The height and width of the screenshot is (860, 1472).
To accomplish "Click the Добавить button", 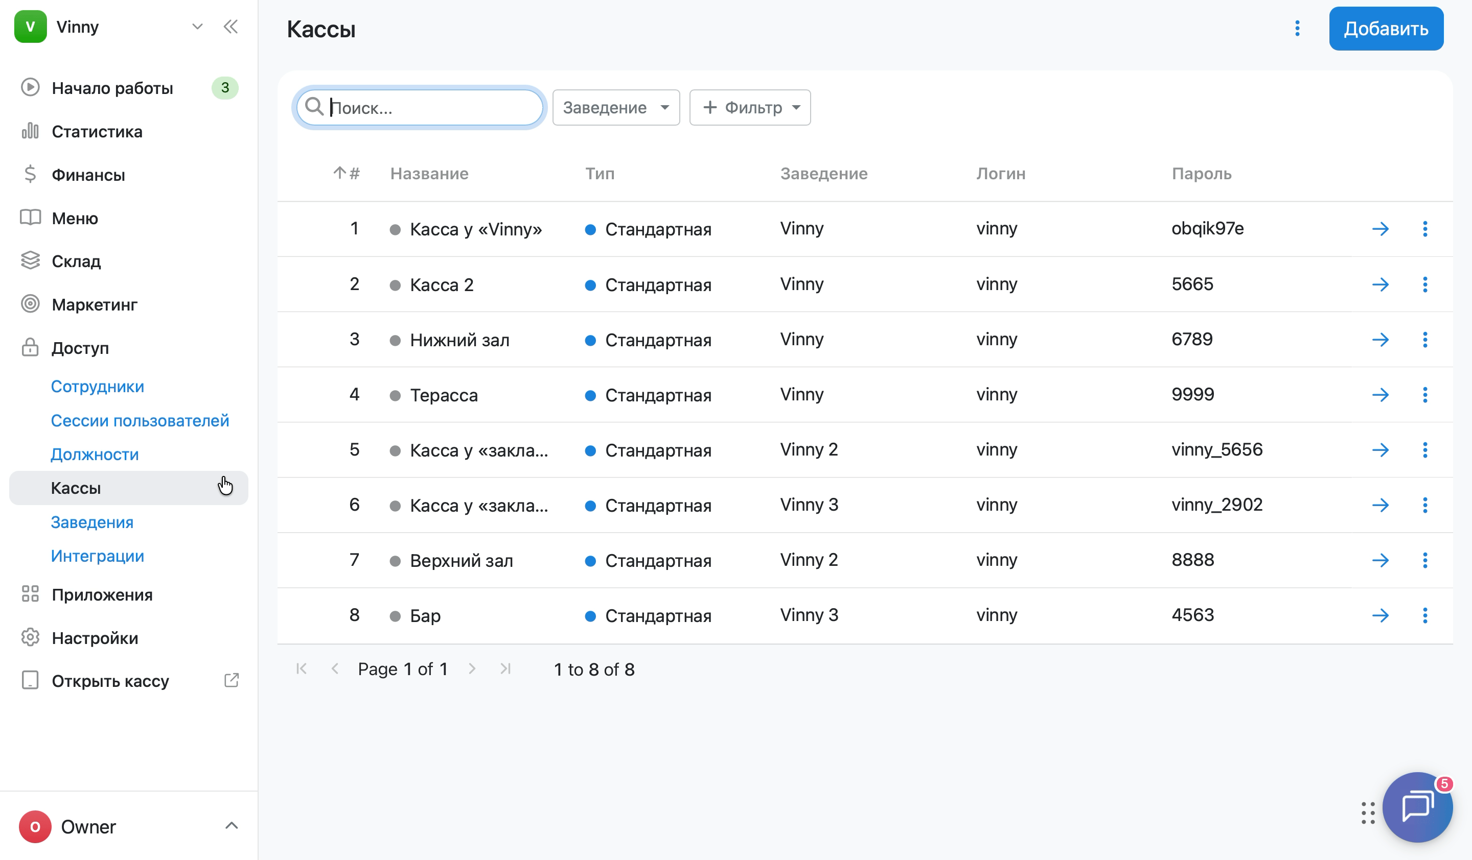I will [1386, 29].
